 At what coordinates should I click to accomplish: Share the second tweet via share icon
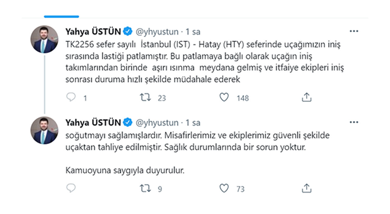point(306,188)
